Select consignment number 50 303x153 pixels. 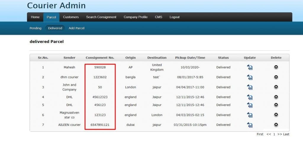100,87
